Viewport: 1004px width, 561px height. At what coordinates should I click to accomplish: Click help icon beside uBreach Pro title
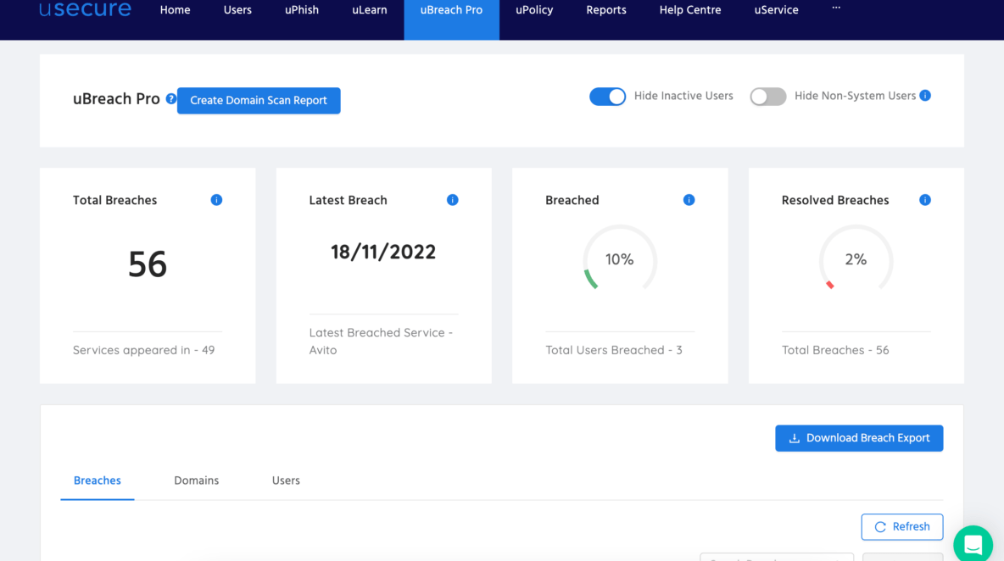click(x=170, y=99)
